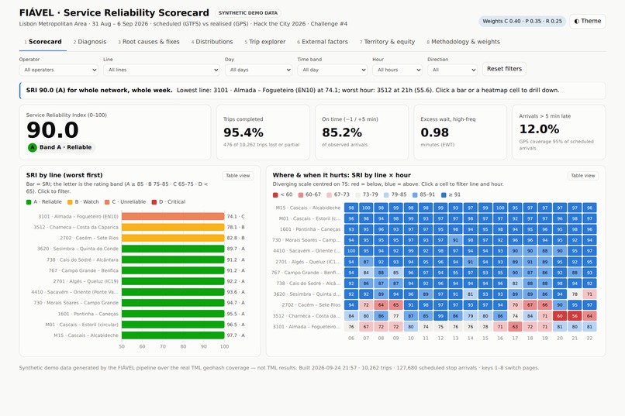Click the weights C 0.40 P 0.35 R 0.25 badge
The image size is (625, 416).
522,21
